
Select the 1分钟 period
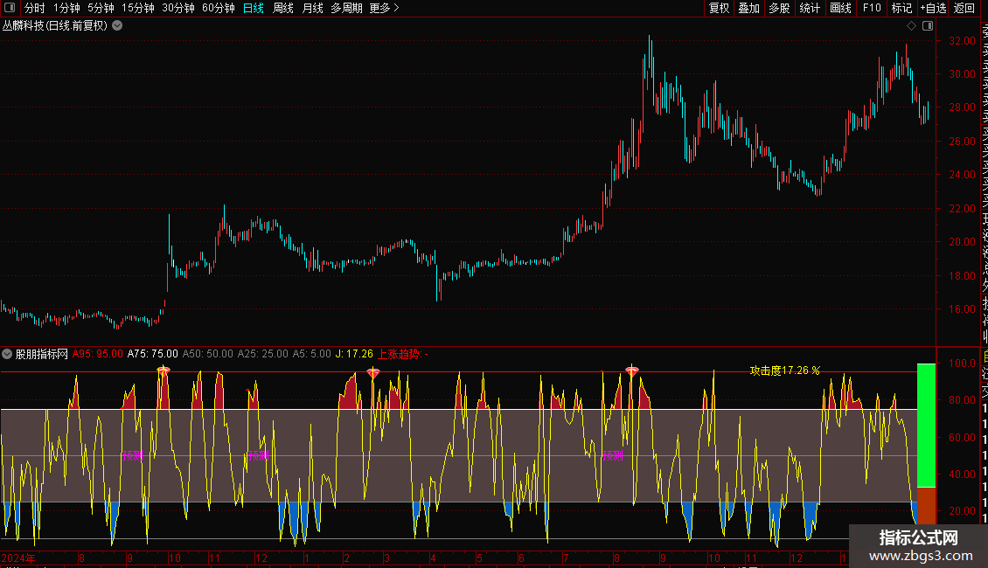coord(66,8)
